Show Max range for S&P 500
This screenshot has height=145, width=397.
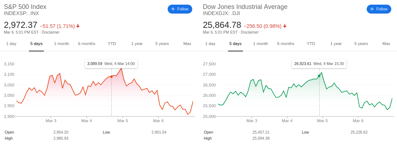187,44
